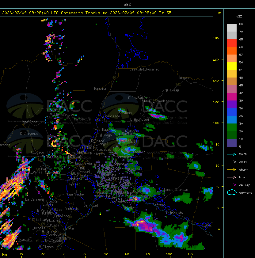Click the 'eb+bip' legend label
Screen dimensions: 255x258
point(245,185)
